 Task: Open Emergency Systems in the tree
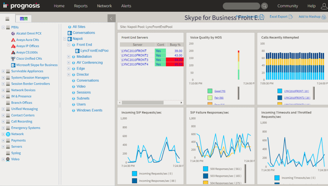click(26, 128)
